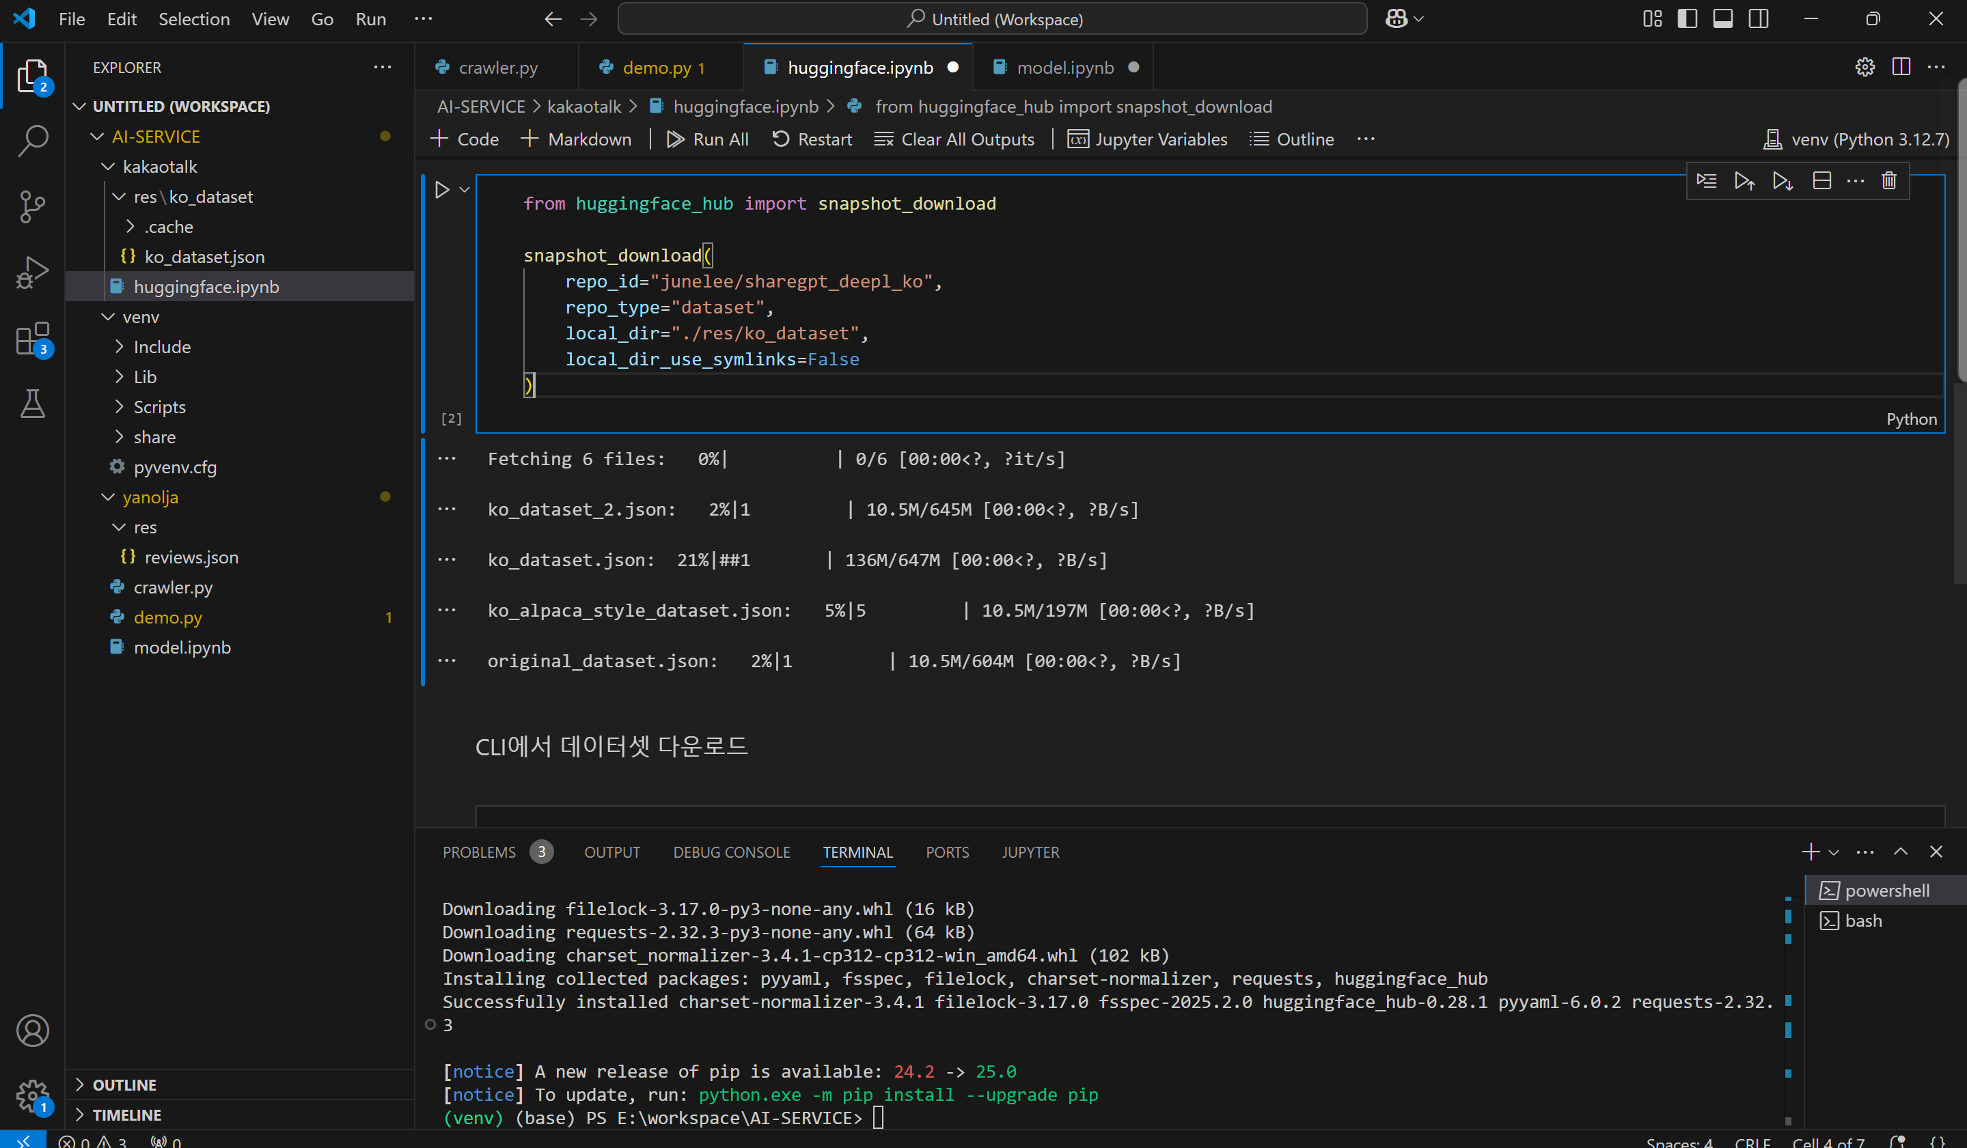This screenshot has width=1967, height=1148.
Task: Toggle the bottom panel visibility
Action: click(1722, 18)
